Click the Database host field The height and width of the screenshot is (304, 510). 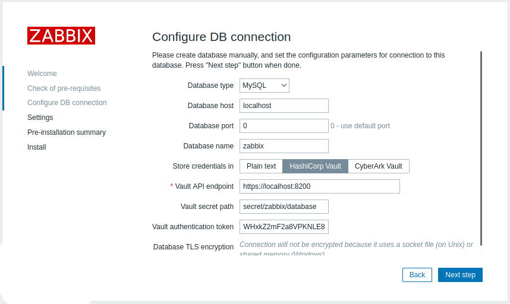click(x=284, y=106)
